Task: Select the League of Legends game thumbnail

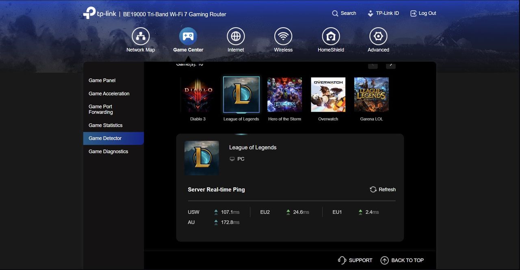Action: click(241, 95)
